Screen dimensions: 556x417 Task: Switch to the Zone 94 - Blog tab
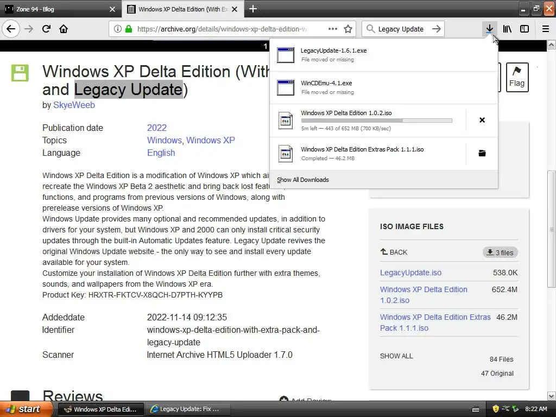click(61, 9)
